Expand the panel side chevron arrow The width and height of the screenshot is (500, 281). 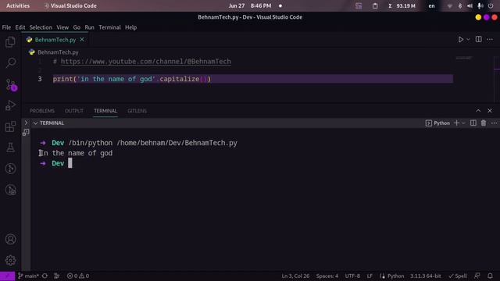(x=26, y=123)
